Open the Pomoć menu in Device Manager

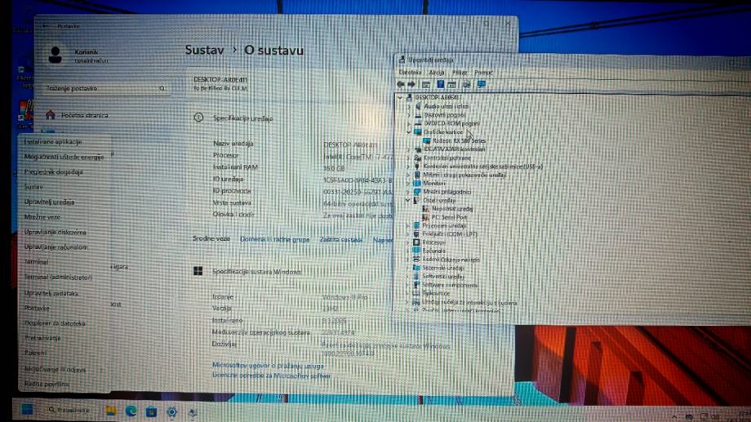coord(483,73)
